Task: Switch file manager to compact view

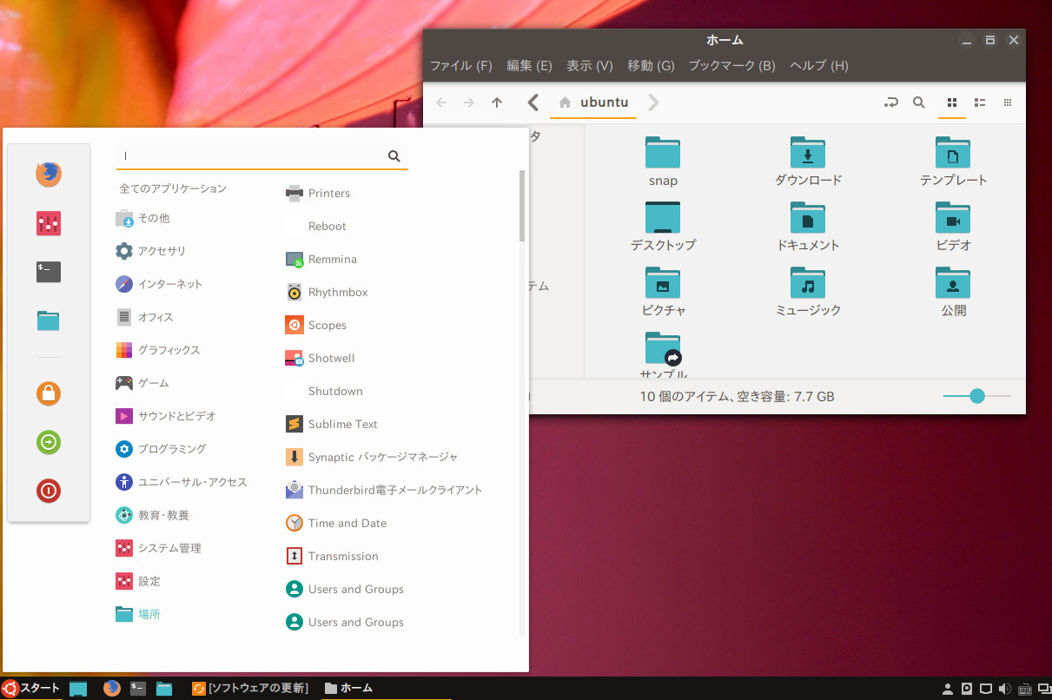Action: pyautogui.click(x=1008, y=102)
